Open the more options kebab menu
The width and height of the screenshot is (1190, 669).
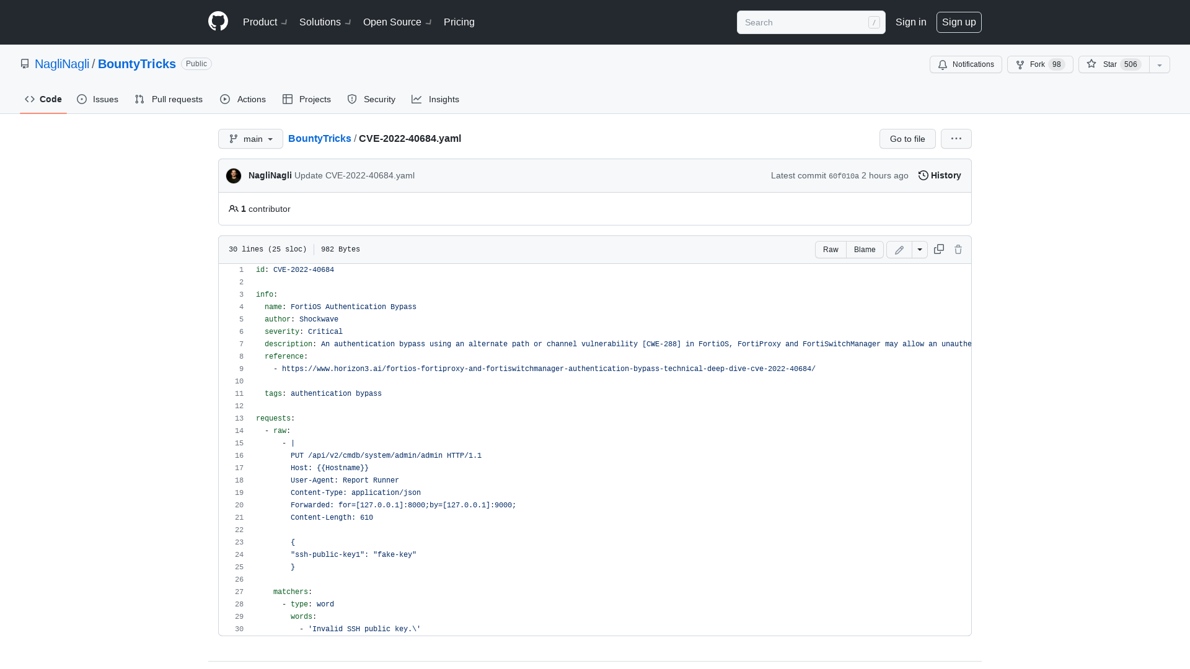[x=956, y=139]
